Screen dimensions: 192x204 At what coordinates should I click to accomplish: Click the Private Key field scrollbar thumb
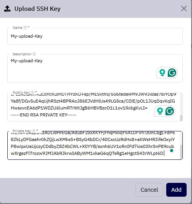[181, 152]
